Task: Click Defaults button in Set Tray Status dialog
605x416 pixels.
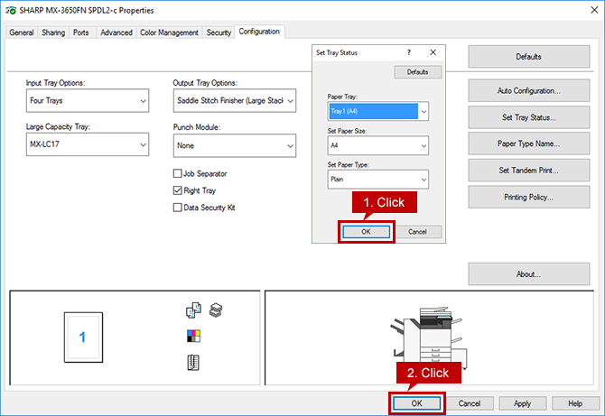Action: click(418, 72)
